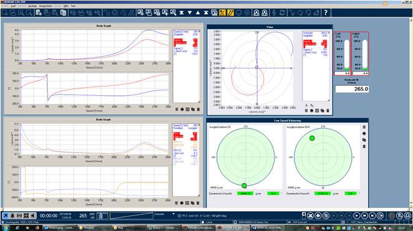Open the Hilfe menu
The image size is (413, 231).
tap(66, 6)
